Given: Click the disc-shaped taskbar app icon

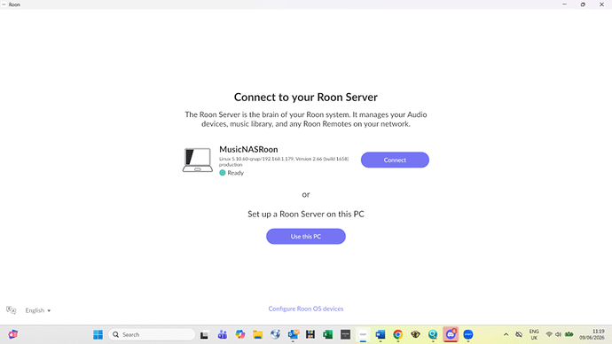Looking at the screenshot, I should click(x=275, y=334).
